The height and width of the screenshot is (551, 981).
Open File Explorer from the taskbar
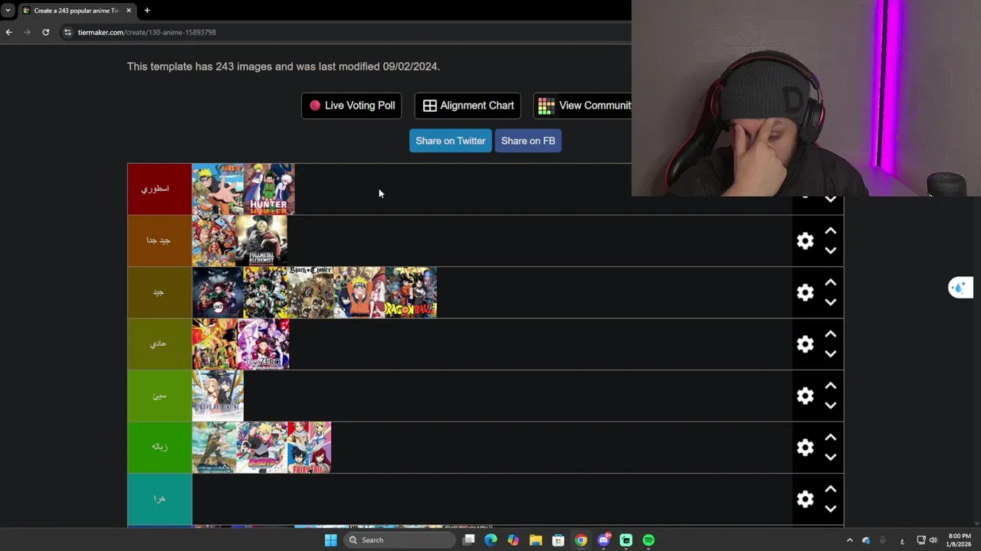(x=536, y=540)
